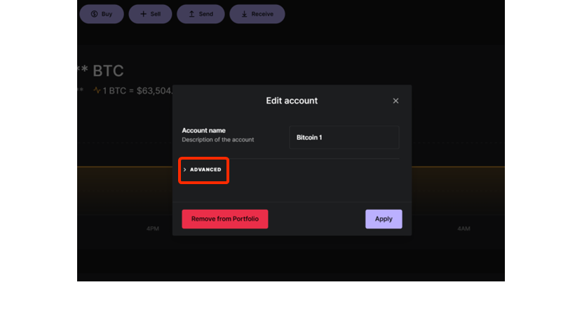Expand the chevron next to ADVANCED
582x315 pixels.
[185, 169]
